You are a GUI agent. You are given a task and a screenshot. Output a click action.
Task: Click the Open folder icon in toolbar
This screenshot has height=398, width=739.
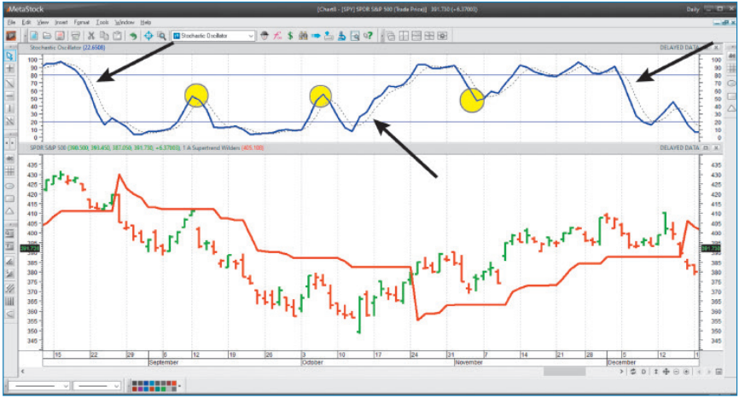(46, 36)
